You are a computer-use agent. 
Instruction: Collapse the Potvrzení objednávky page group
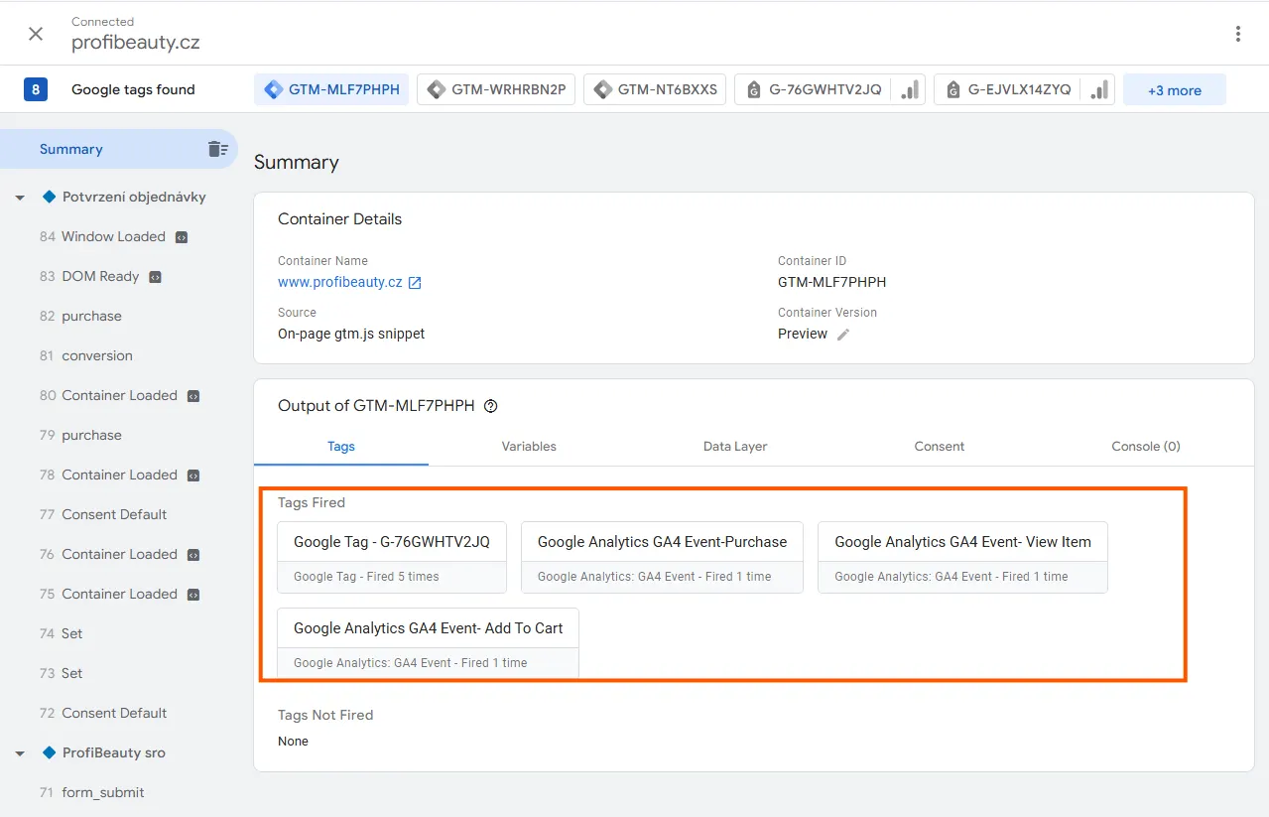point(20,198)
